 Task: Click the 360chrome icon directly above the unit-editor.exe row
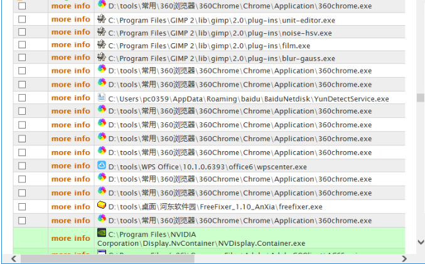(x=102, y=4)
